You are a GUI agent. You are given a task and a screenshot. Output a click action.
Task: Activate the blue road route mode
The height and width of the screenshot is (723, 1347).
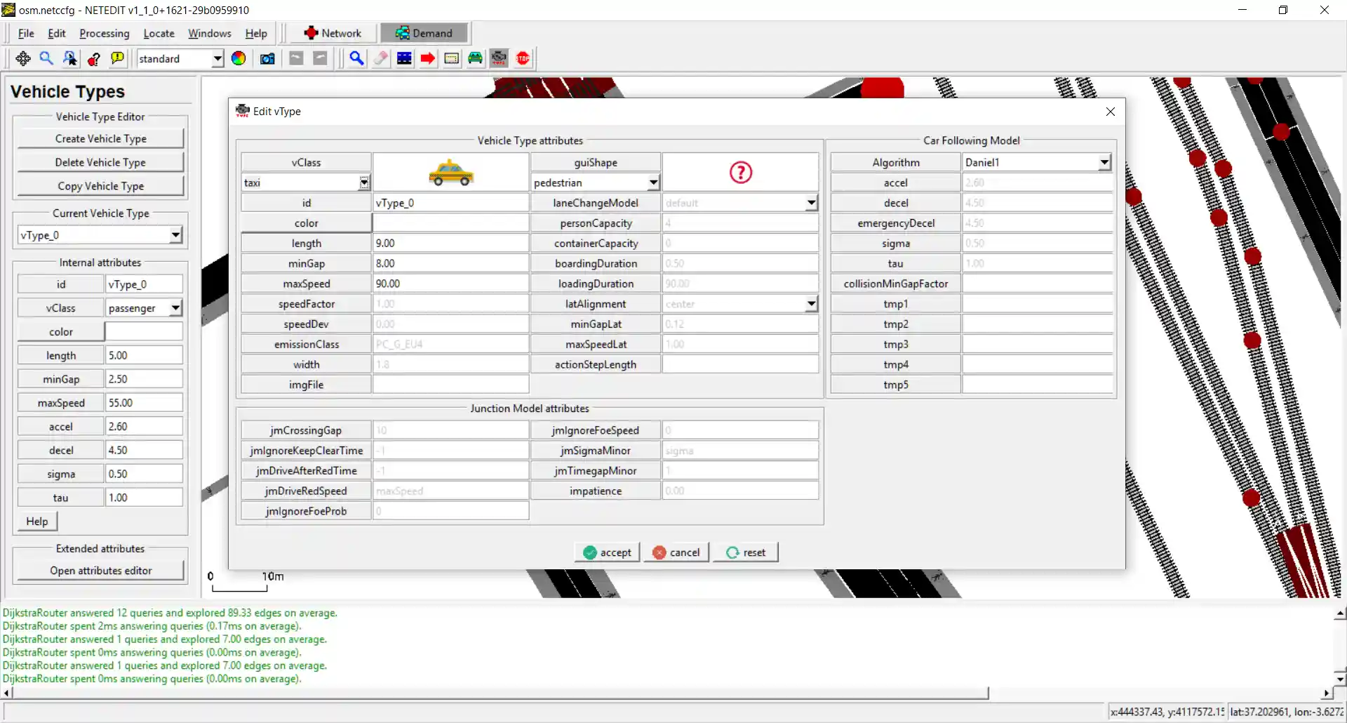click(404, 59)
